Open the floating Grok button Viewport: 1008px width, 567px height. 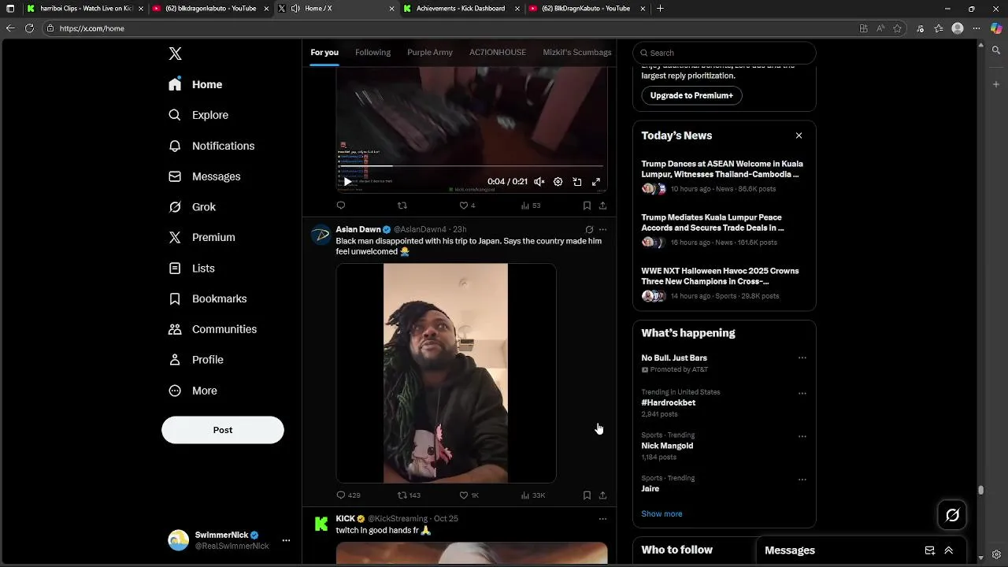(x=952, y=515)
